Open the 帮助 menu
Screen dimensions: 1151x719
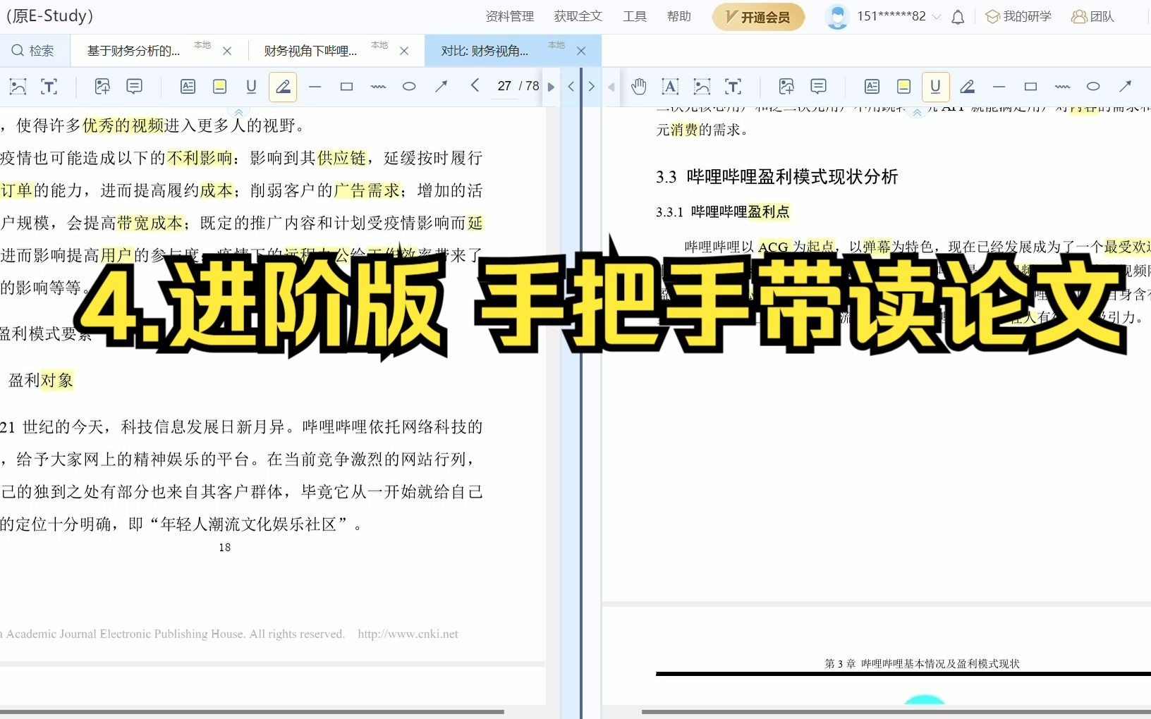coord(679,16)
